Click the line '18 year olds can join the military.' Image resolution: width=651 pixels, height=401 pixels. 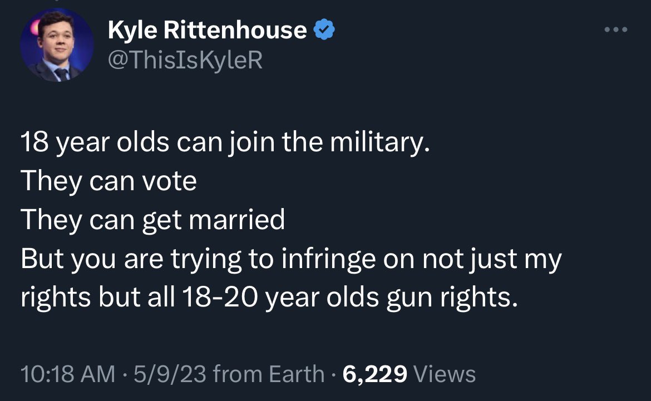point(225,142)
